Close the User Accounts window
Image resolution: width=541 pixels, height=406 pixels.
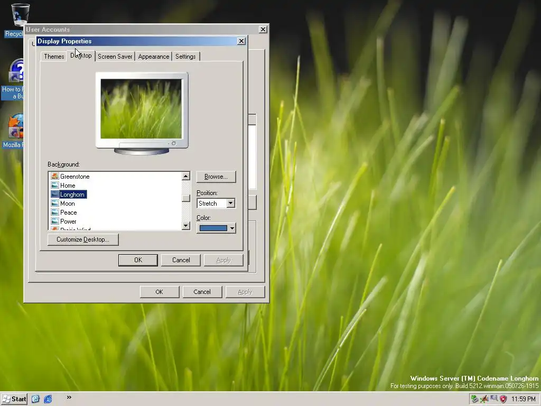(x=263, y=30)
